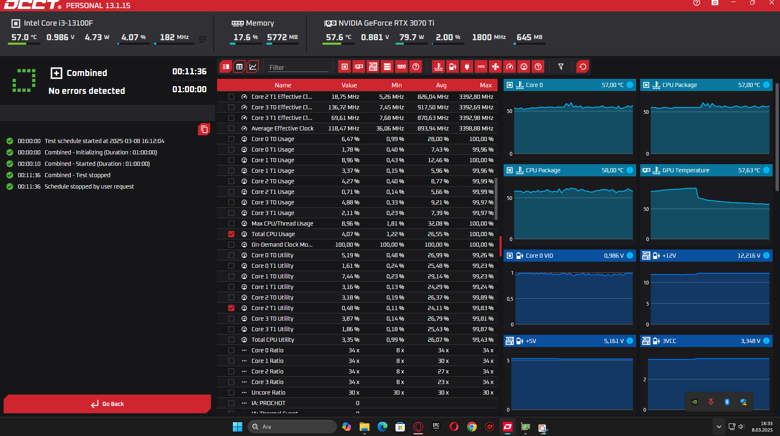Click the grid icon beside CPU stats
This screenshot has height=436, width=780.
coord(202,39)
